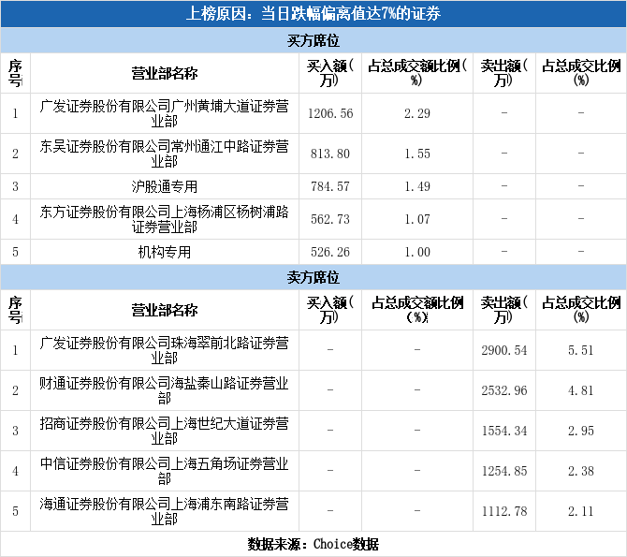Select the 沪股通专用 row name

coord(165,186)
